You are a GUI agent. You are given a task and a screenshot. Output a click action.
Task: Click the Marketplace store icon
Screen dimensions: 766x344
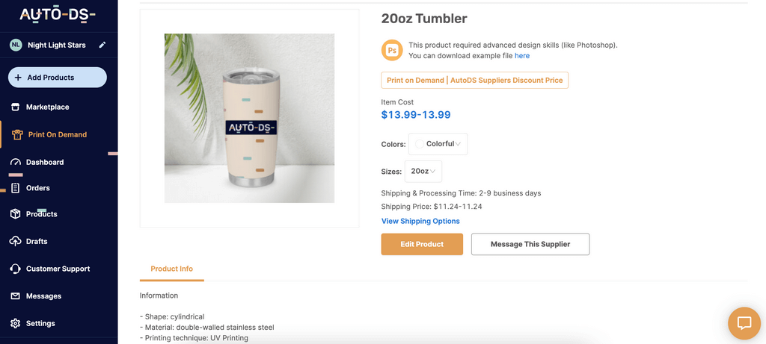point(15,107)
